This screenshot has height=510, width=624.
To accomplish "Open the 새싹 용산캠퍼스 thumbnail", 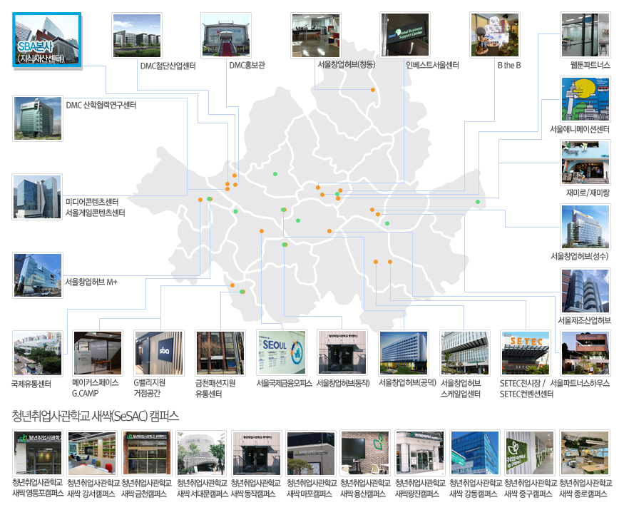I will click(x=365, y=454).
